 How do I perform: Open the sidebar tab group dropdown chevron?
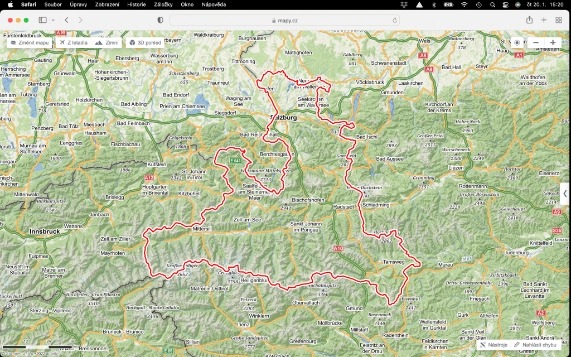(53, 20)
